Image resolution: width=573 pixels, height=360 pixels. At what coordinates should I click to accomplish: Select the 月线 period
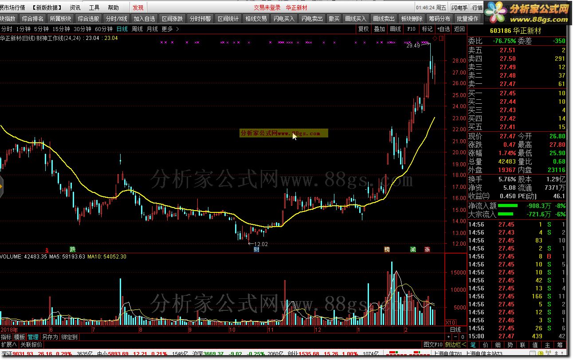(152, 29)
